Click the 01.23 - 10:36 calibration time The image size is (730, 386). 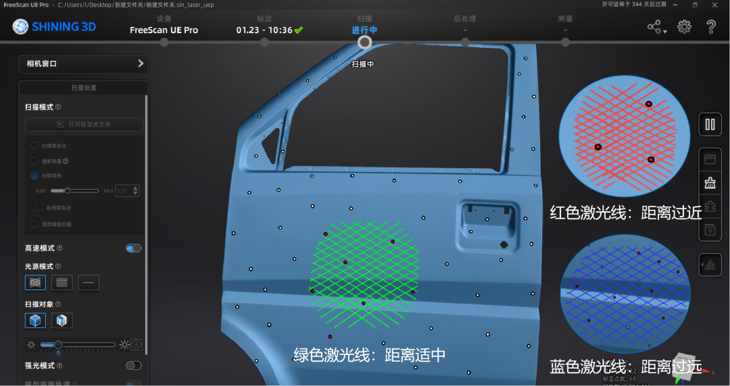(264, 30)
